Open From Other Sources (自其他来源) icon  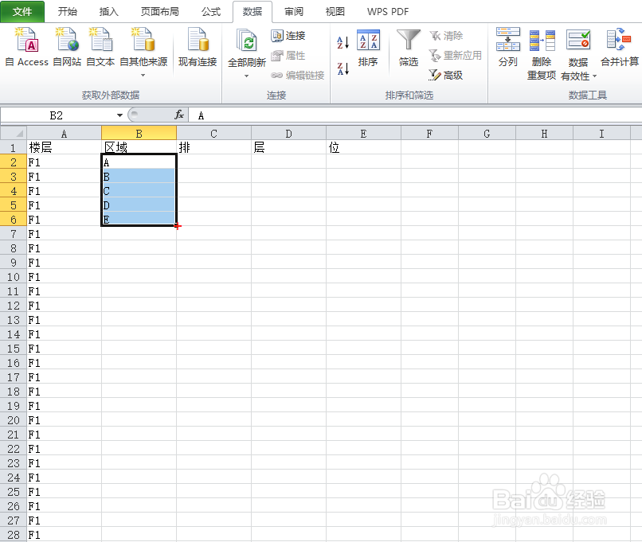coord(143,40)
